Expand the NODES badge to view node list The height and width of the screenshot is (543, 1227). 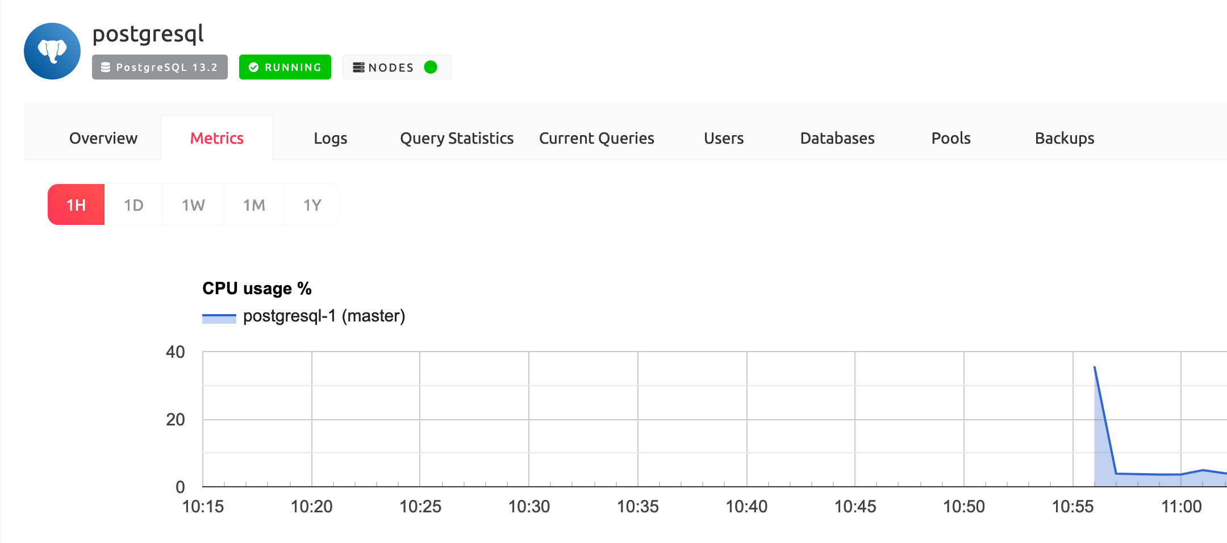point(397,67)
